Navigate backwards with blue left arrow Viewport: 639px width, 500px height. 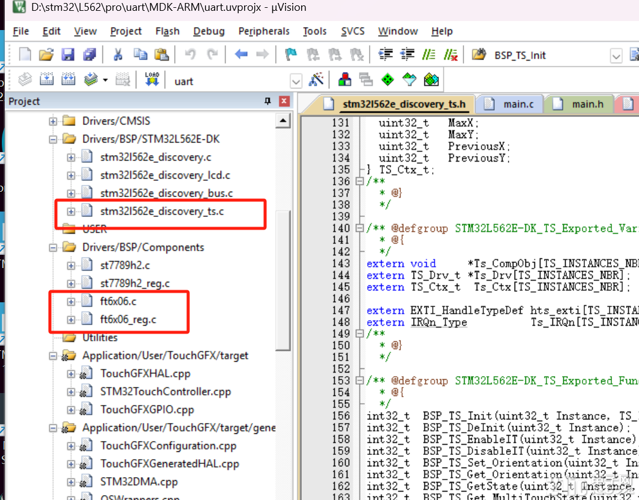coord(241,54)
